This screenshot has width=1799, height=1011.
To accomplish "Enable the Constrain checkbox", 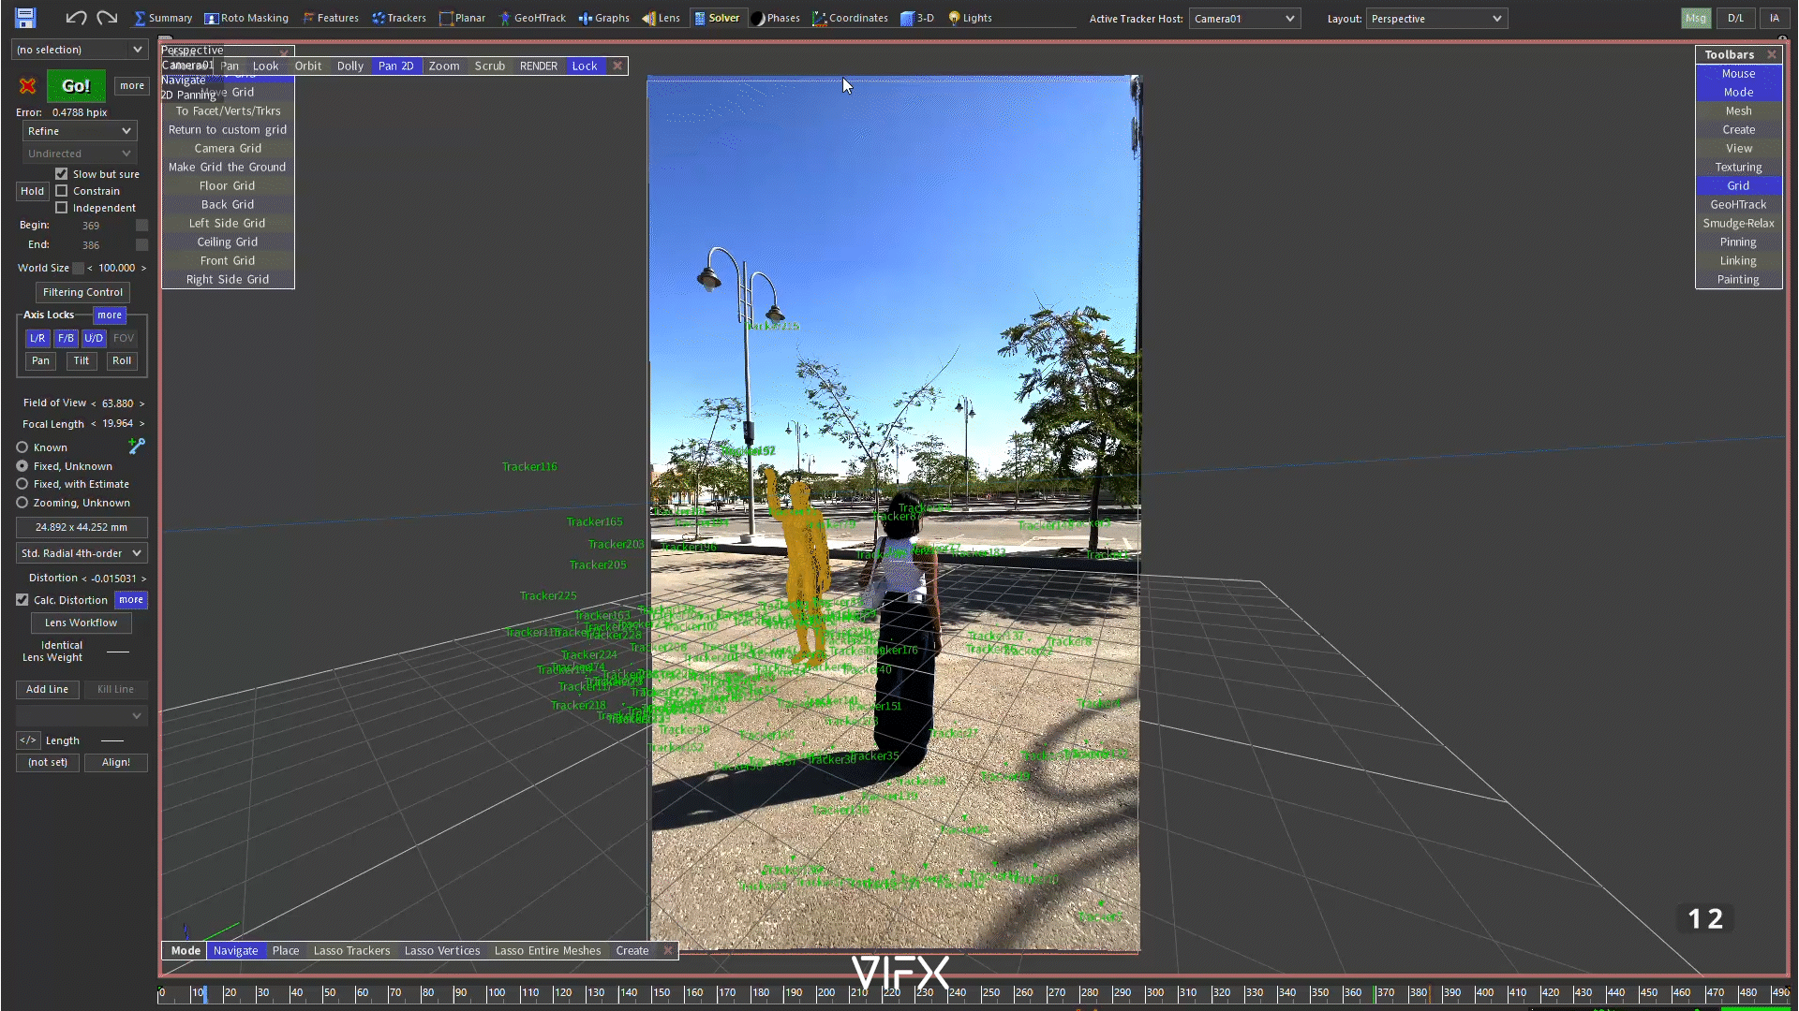I will click(x=62, y=191).
